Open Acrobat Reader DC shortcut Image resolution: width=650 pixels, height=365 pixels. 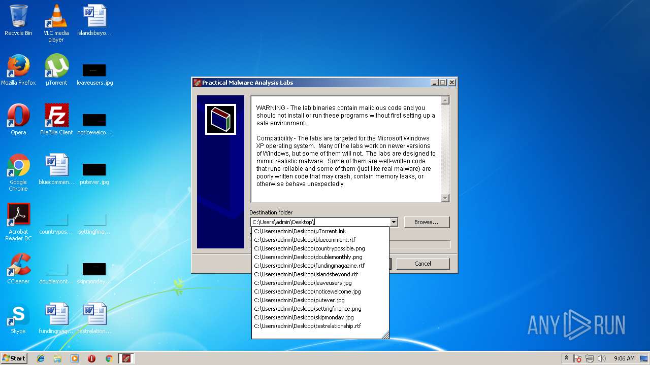tap(18, 222)
